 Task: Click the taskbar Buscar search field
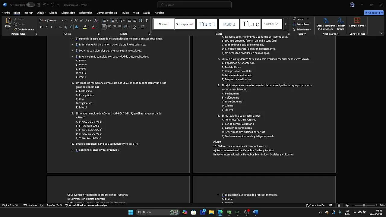158,212
